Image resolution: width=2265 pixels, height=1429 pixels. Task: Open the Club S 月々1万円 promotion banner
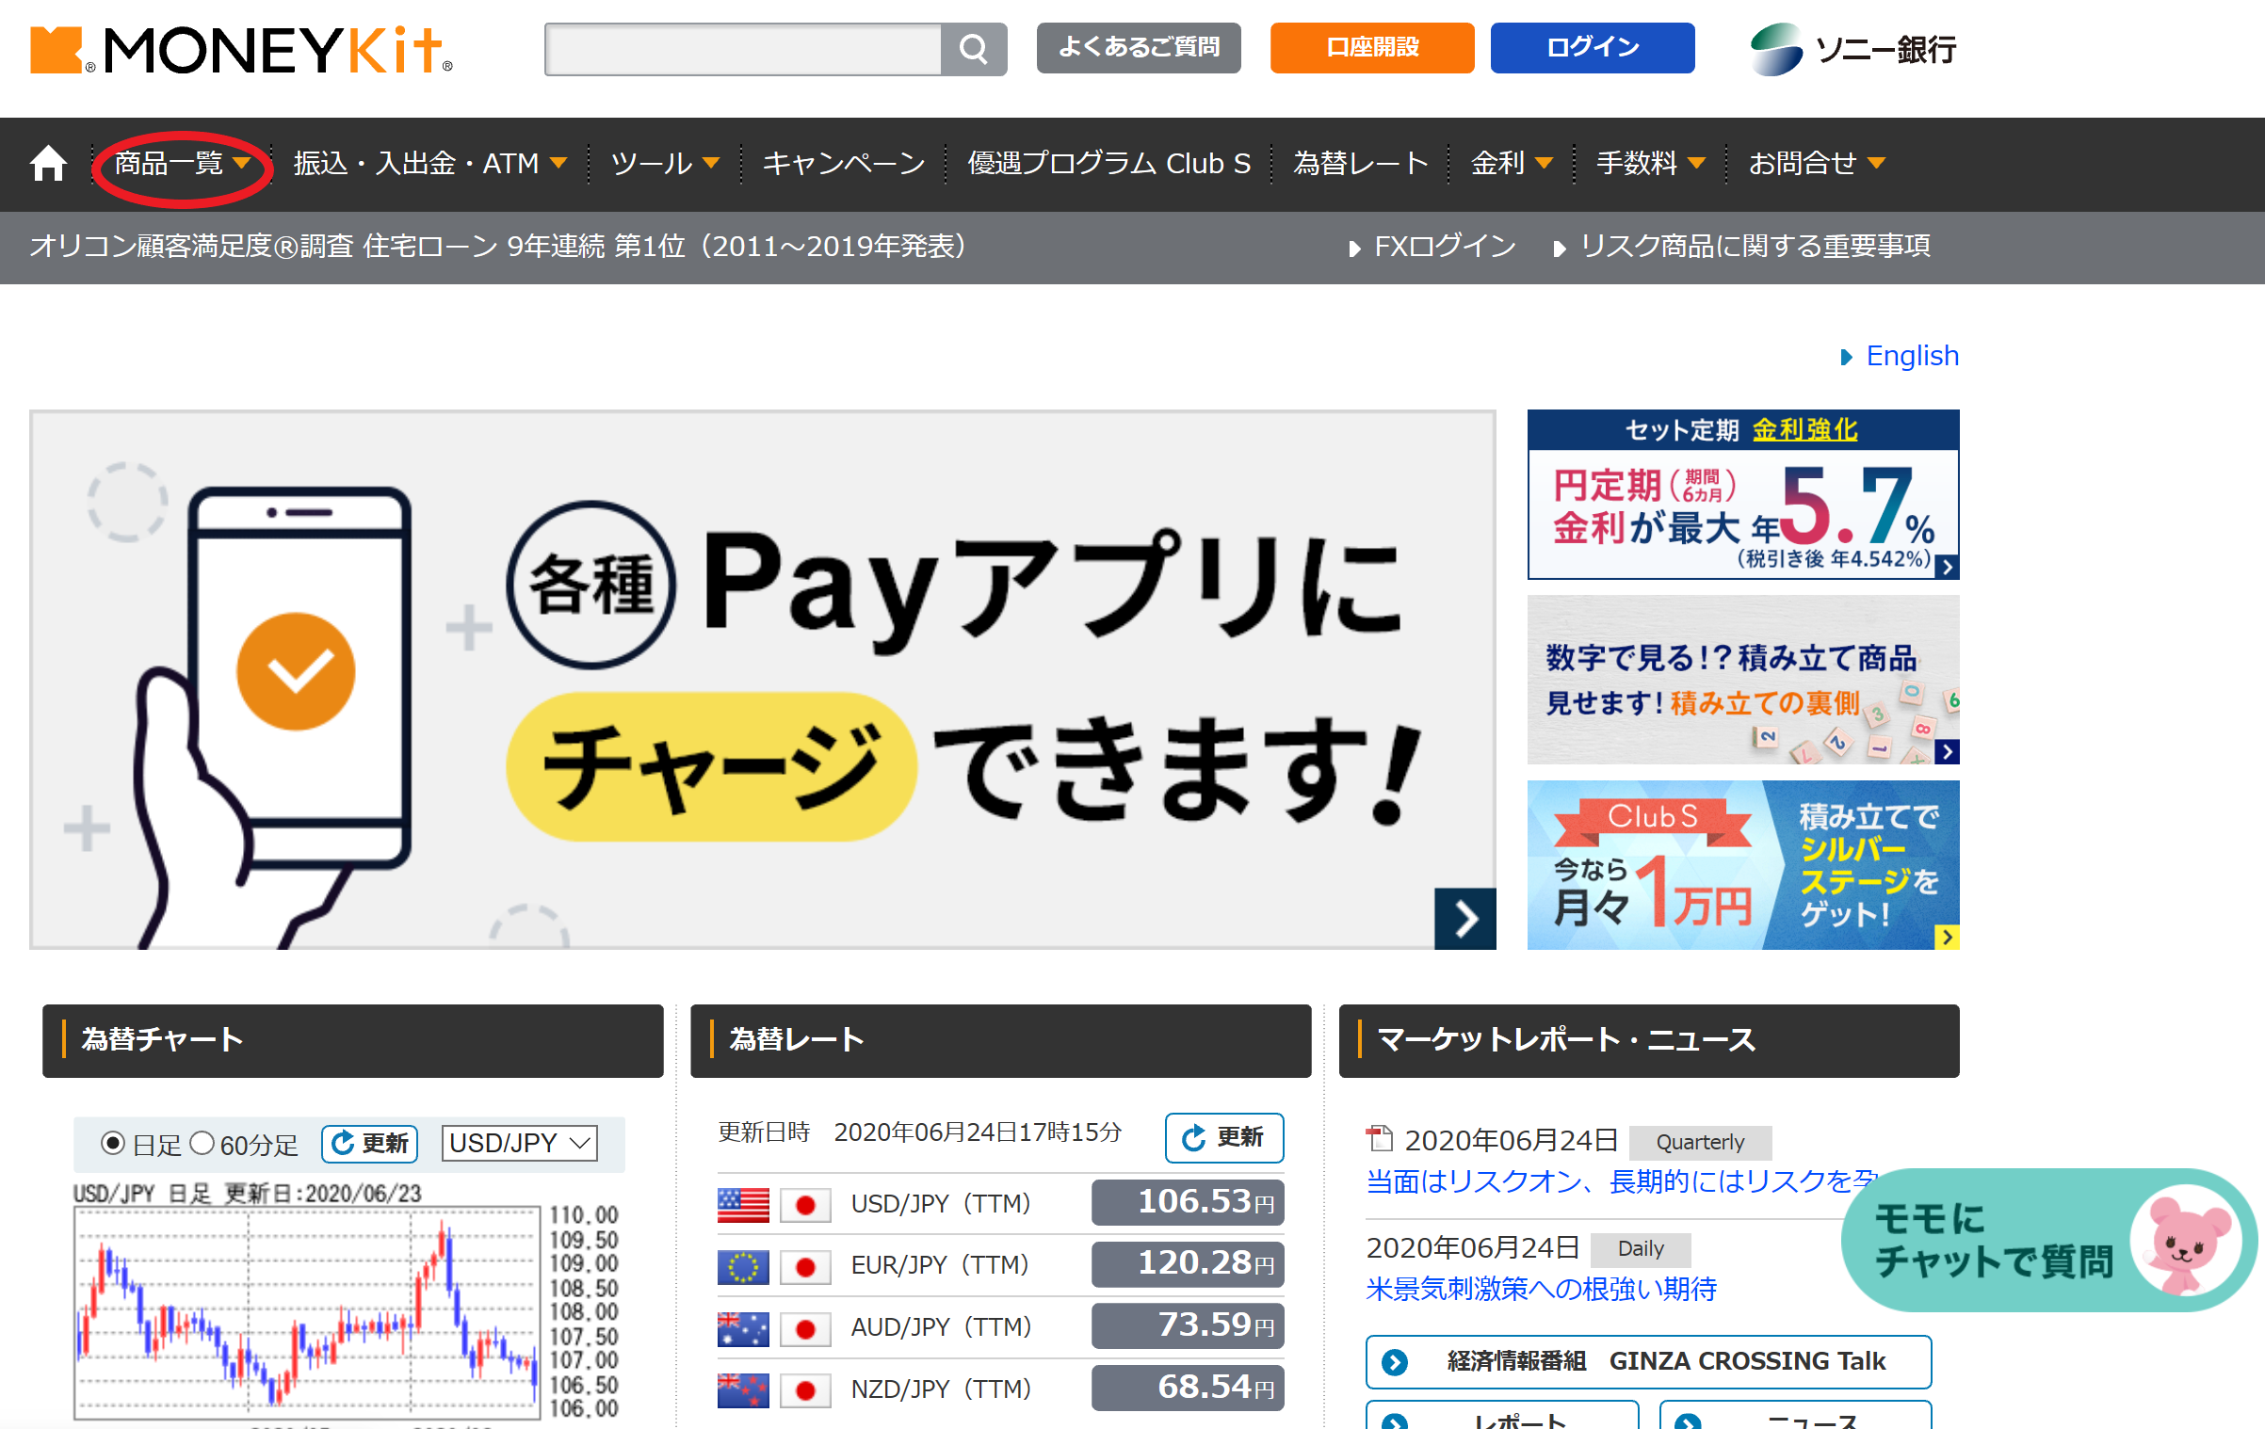pos(1742,863)
